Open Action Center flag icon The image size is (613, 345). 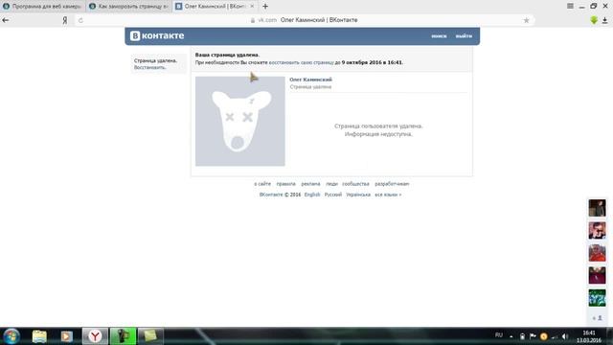(533, 336)
